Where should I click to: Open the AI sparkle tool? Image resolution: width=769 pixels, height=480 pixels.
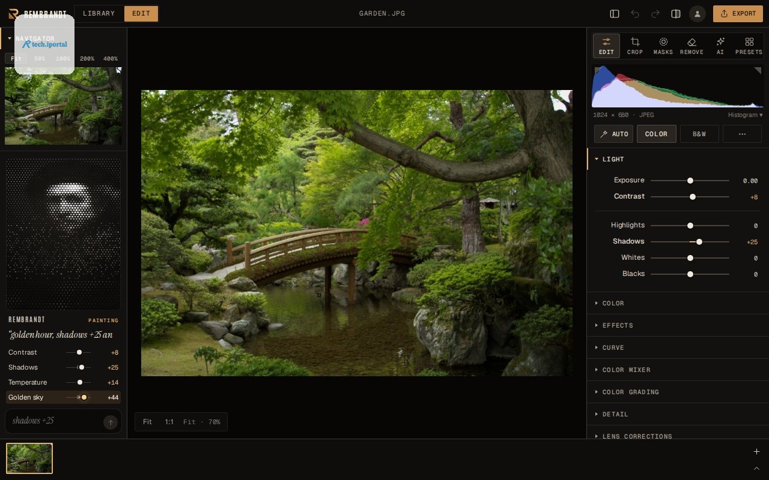pos(720,46)
